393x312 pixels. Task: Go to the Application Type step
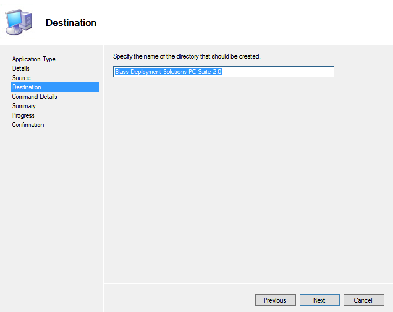34,59
